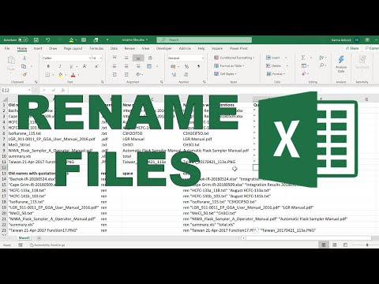
Task: Switch to the Draw tab
Action: click(x=53, y=48)
